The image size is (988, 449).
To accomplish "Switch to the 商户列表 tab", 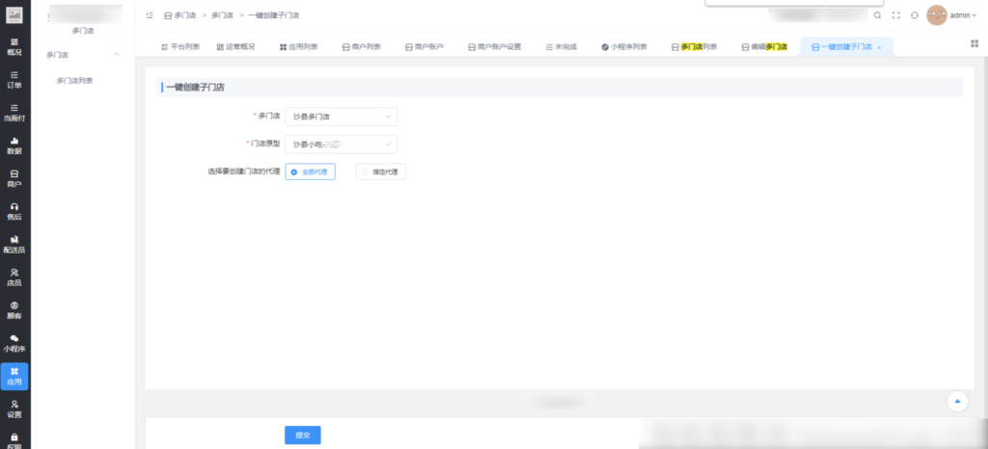I will tap(362, 46).
